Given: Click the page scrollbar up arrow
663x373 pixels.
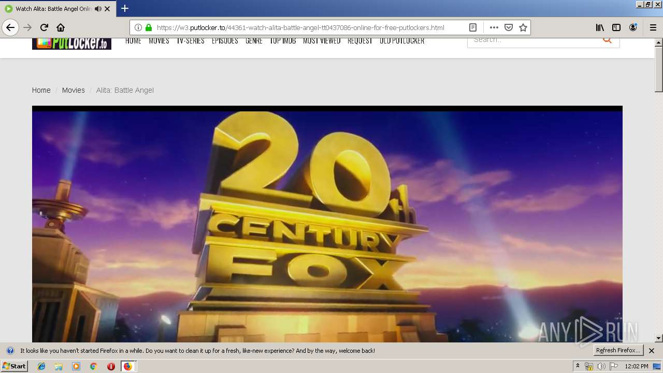Looking at the screenshot, I should [x=659, y=42].
